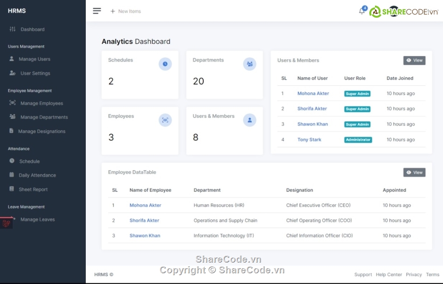Screen dimensions: 443x284
Task: Open User Settings in sidebar
Action: (x=35, y=73)
